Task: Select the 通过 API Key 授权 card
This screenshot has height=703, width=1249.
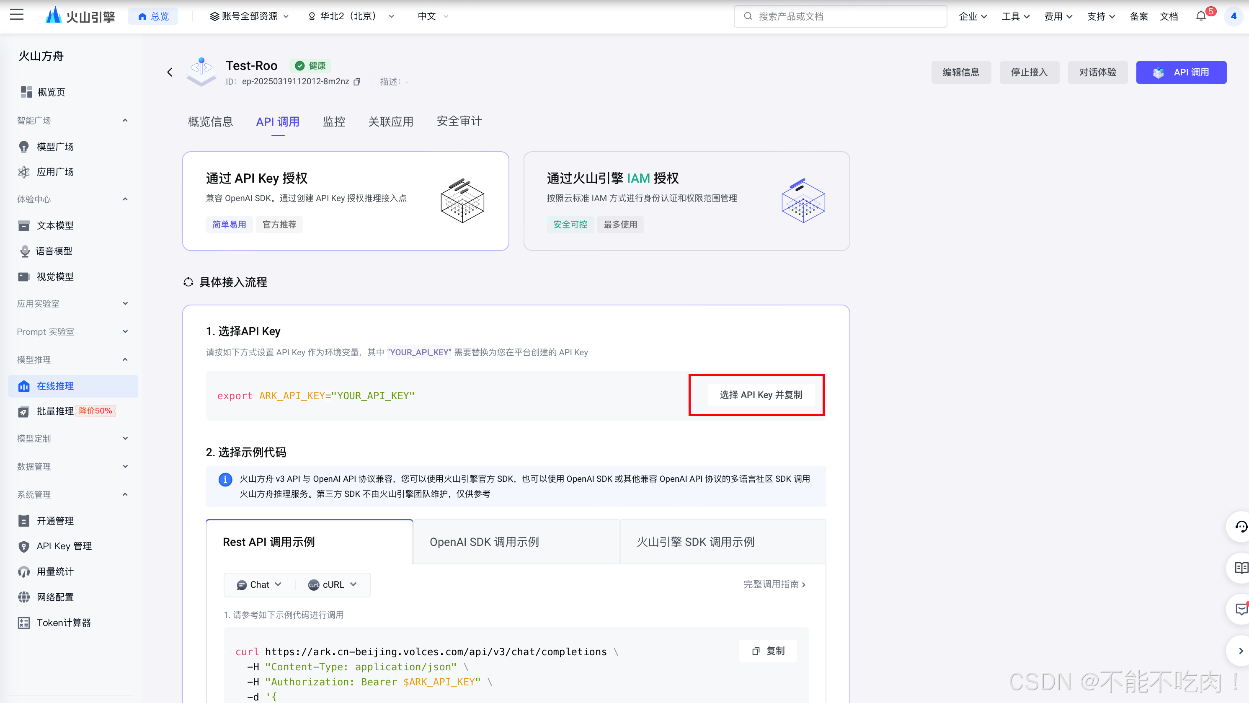Action: (345, 201)
